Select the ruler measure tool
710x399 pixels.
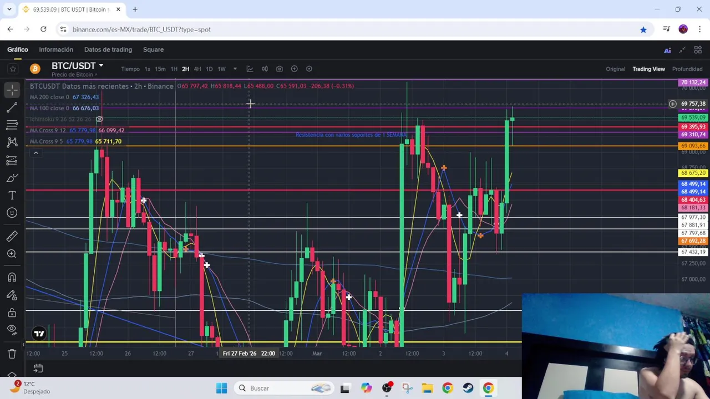pos(12,236)
